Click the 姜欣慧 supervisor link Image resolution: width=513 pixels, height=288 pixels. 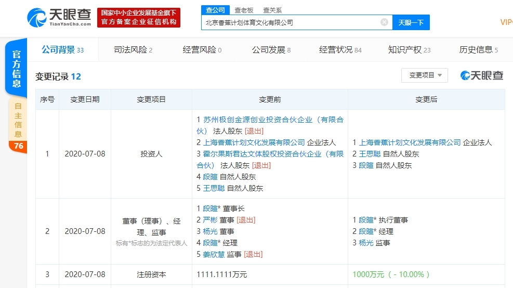coord(214,254)
